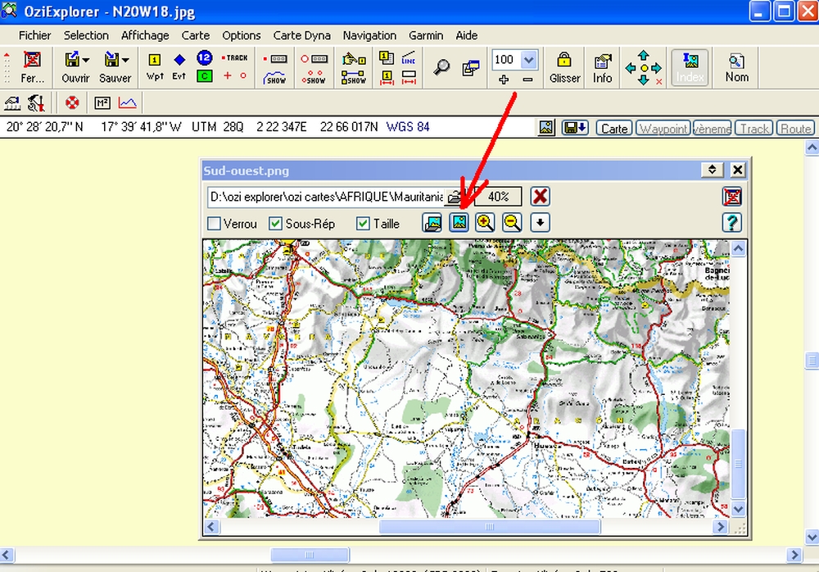819x572 pixels.
Task: Open the Carte Dyna menu
Action: [x=301, y=35]
